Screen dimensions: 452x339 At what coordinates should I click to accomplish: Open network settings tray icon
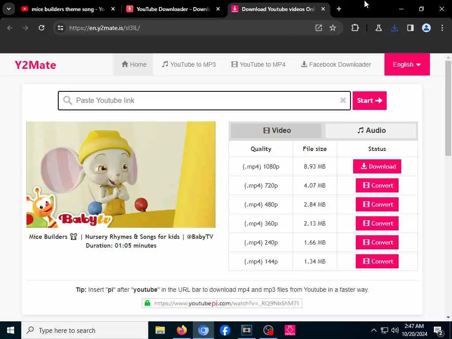coord(384,330)
